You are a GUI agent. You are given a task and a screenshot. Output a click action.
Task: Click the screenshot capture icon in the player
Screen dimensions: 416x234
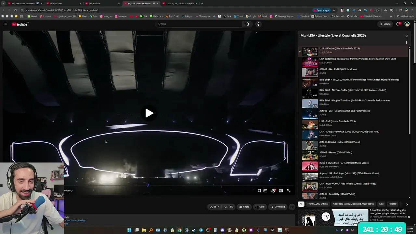point(259,191)
